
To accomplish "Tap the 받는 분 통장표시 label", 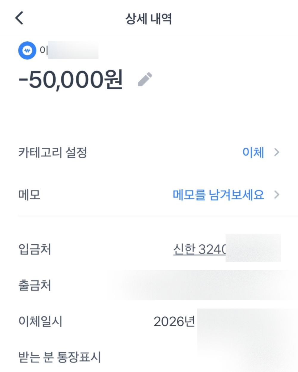I will [60, 357].
